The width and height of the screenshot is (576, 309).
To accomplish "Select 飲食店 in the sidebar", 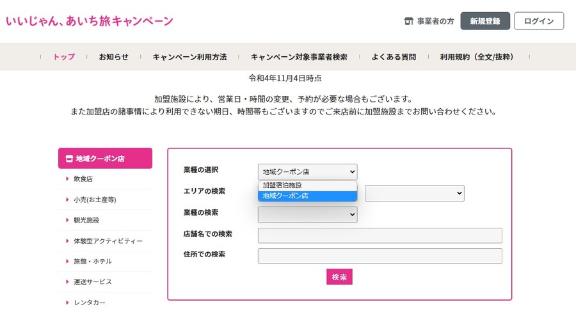I will coord(83,179).
